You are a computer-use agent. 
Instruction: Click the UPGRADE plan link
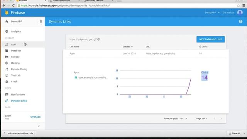click(x=36, y=117)
